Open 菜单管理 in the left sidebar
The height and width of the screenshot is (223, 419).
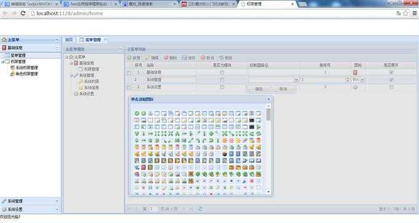[x=18, y=55]
